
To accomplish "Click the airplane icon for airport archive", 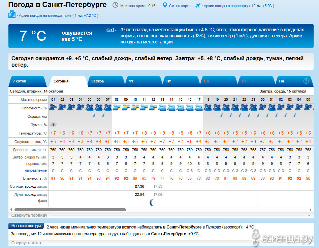I will 198,5.
